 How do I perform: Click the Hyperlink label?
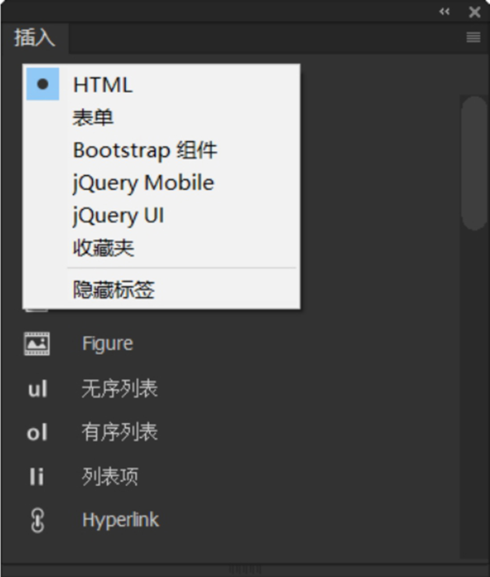[x=120, y=520]
